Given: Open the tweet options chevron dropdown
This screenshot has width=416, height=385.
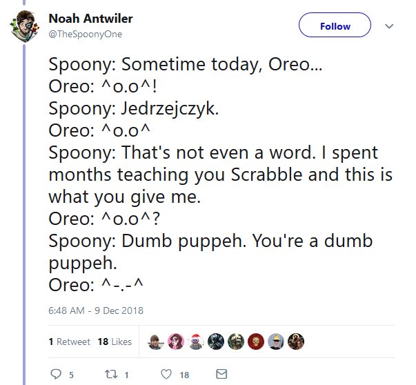Looking at the screenshot, I should (388, 27).
